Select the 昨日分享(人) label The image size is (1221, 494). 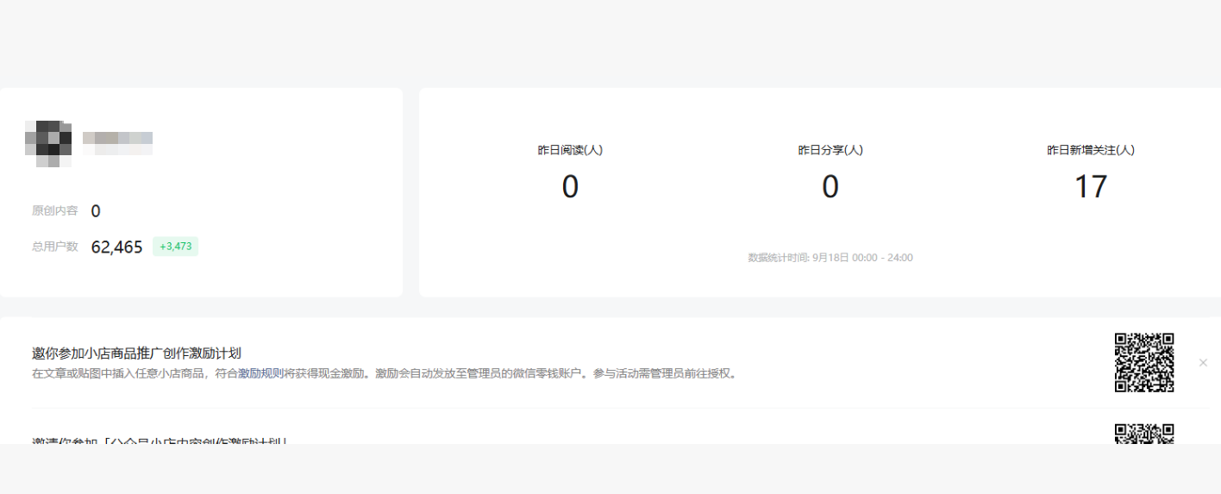(830, 150)
